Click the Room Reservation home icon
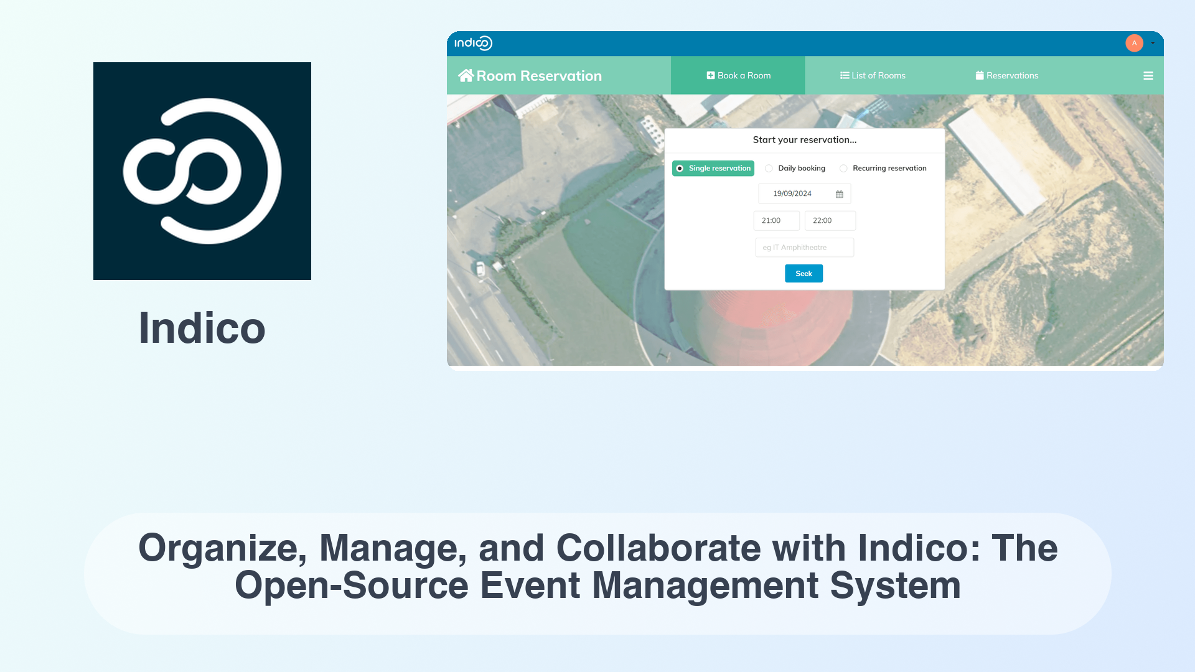1195x672 pixels. [x=466, y=75]
